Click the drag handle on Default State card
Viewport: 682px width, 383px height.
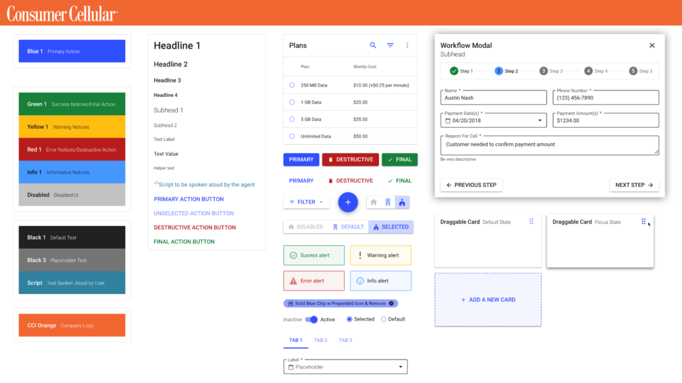point(531,222)
